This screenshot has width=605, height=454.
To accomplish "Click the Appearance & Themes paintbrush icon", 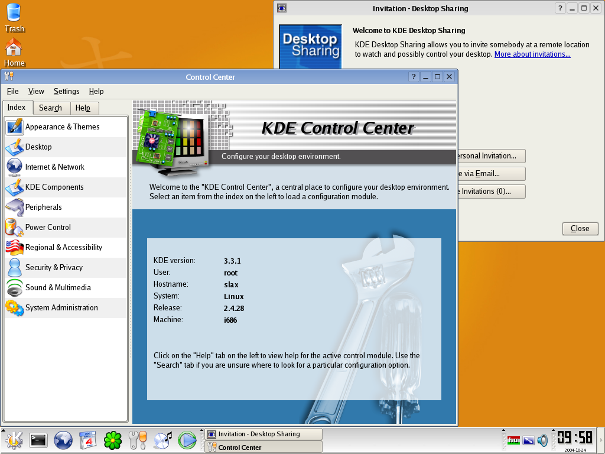I will pos(15,127).
